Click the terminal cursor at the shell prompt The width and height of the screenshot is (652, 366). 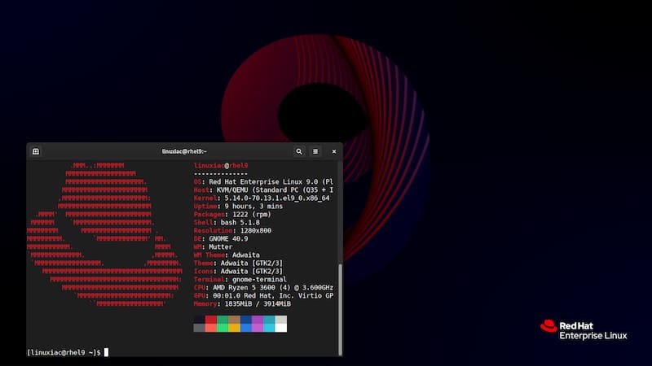(106, 352)
